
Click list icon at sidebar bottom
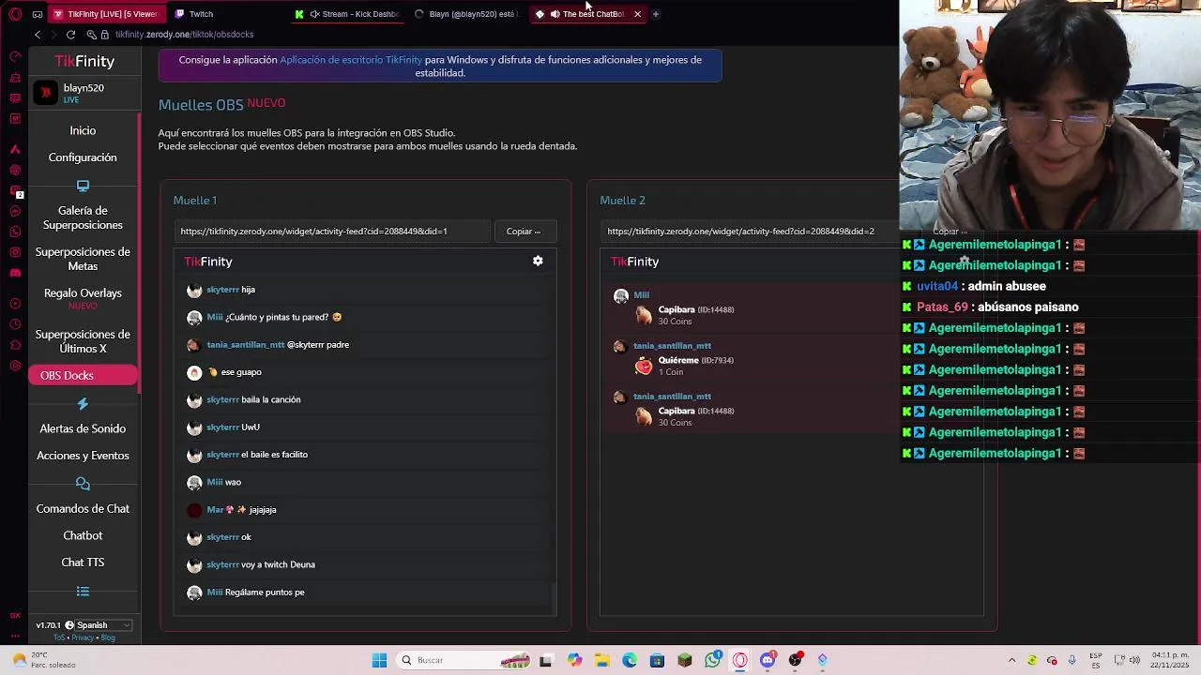click(83, 592)
